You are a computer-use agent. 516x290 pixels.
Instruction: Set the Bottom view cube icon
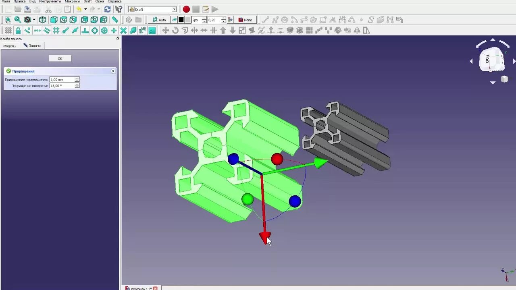point(94,20)
